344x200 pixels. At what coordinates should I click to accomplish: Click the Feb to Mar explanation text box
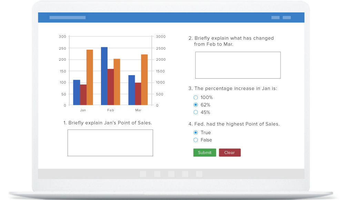coord(237,65)
